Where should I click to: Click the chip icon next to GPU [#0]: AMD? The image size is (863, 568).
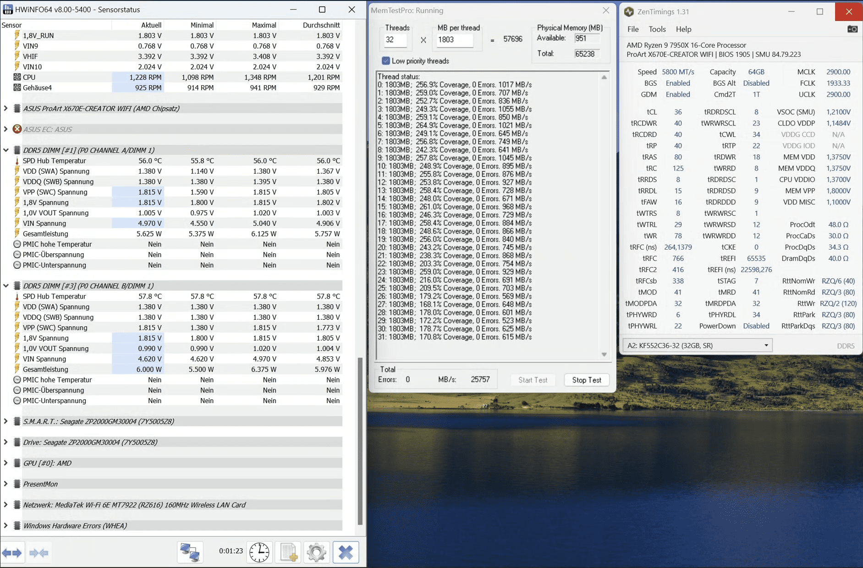pos(17,463)
